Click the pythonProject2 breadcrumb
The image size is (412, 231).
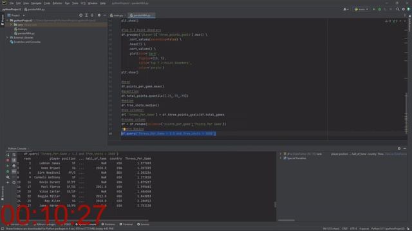[x=12, y=10]
